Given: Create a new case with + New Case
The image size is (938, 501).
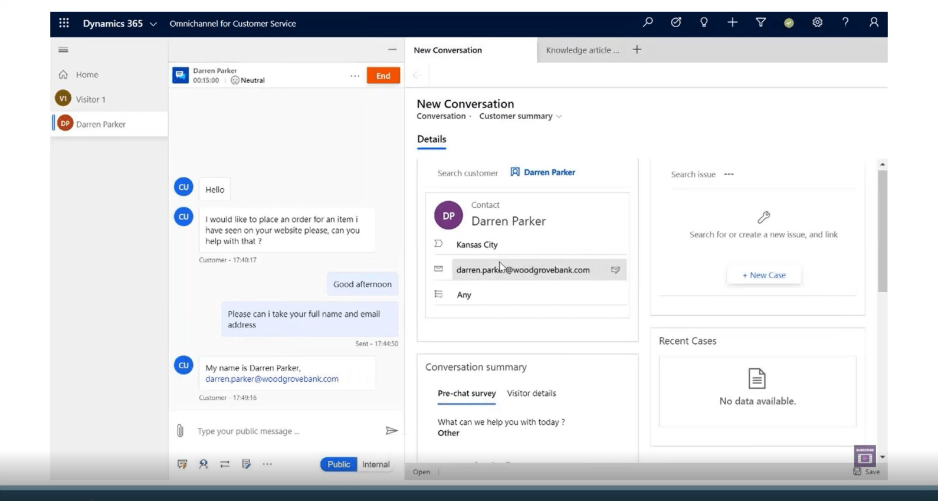Looking at the screenshot, I should [x=764, y=275].
